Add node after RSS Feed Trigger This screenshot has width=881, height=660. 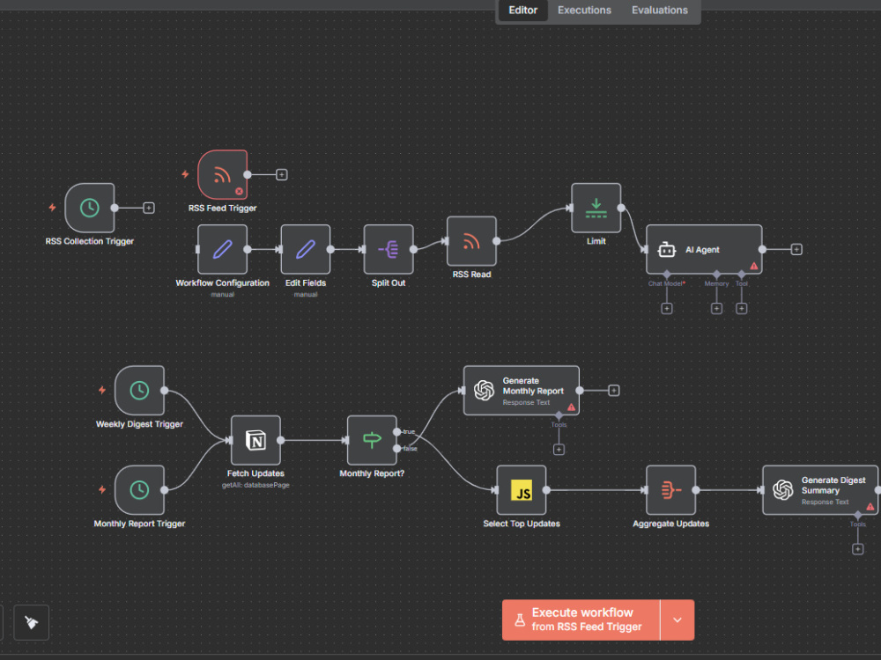[282, 174]
